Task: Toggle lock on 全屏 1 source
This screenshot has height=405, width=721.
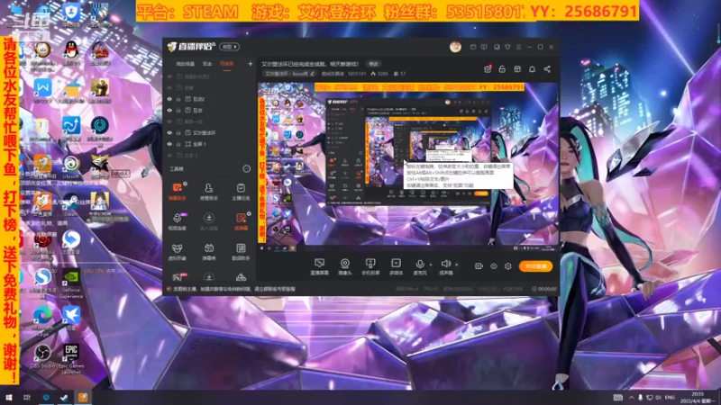Action: [x=178, y=144]
